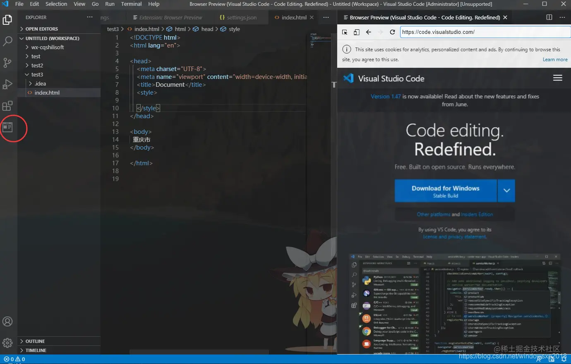Expand the OUTLINE section
The width and height of the screenshot is (571, 364).
coord(35,341)
